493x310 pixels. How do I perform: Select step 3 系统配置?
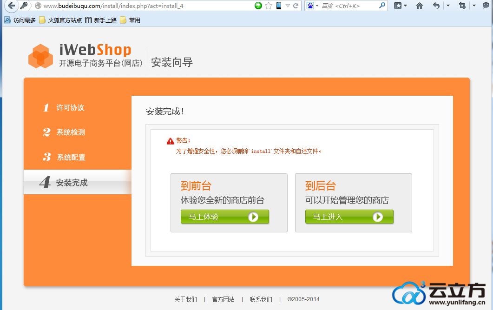click(64, 157)
